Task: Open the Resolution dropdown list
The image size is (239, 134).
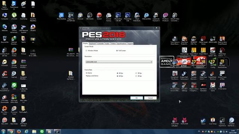Action: (x=119, y=62)
